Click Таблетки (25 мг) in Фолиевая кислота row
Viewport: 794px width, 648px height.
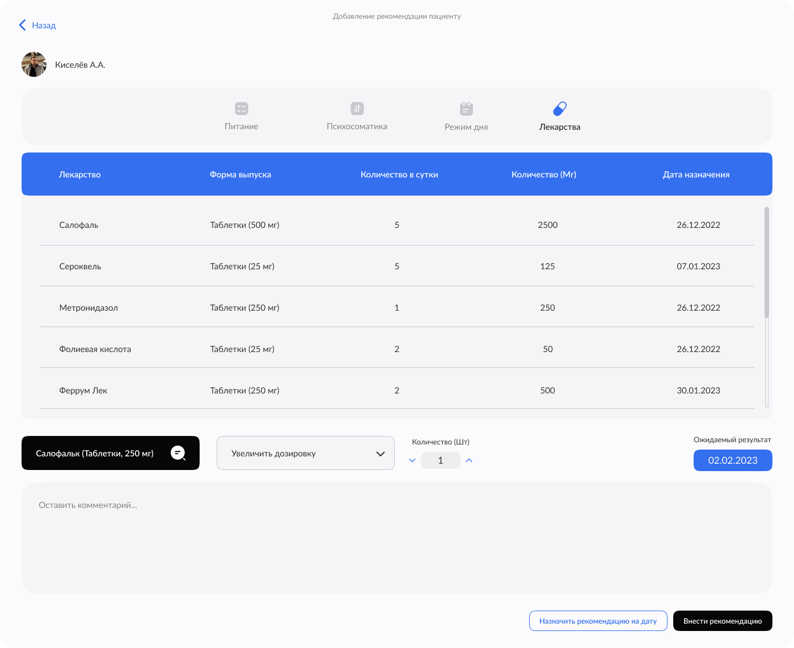click(x=242, y=349)
